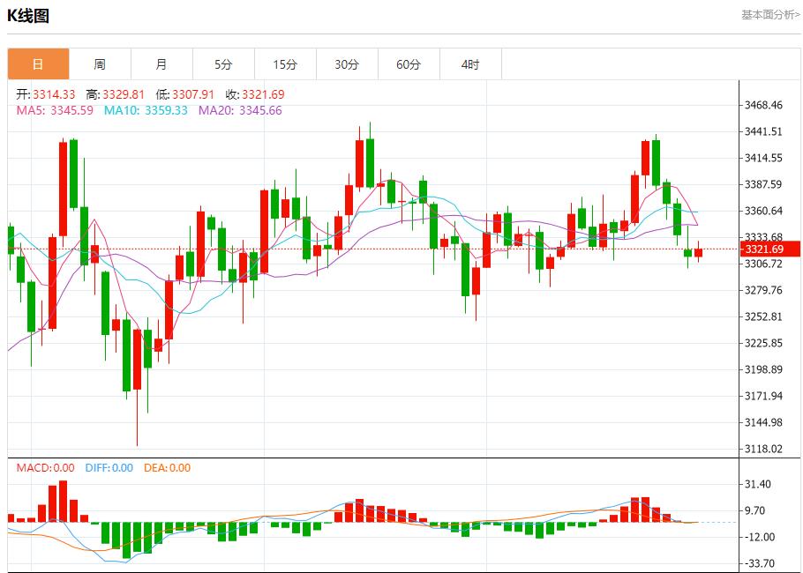Switch to the 月 (monthly) timeframe tab
Screen dimensions: 803x573
tap(161, 63)
